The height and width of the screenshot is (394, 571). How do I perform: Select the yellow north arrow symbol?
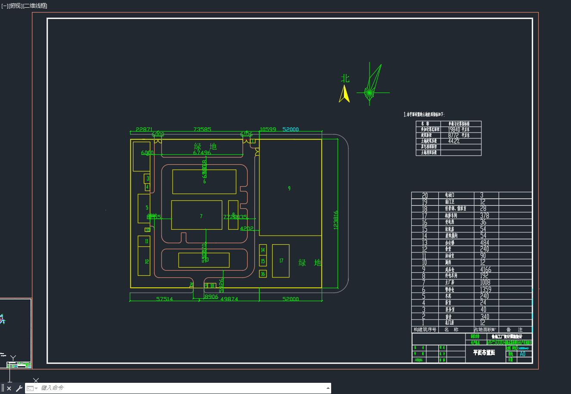click(344, 94)
